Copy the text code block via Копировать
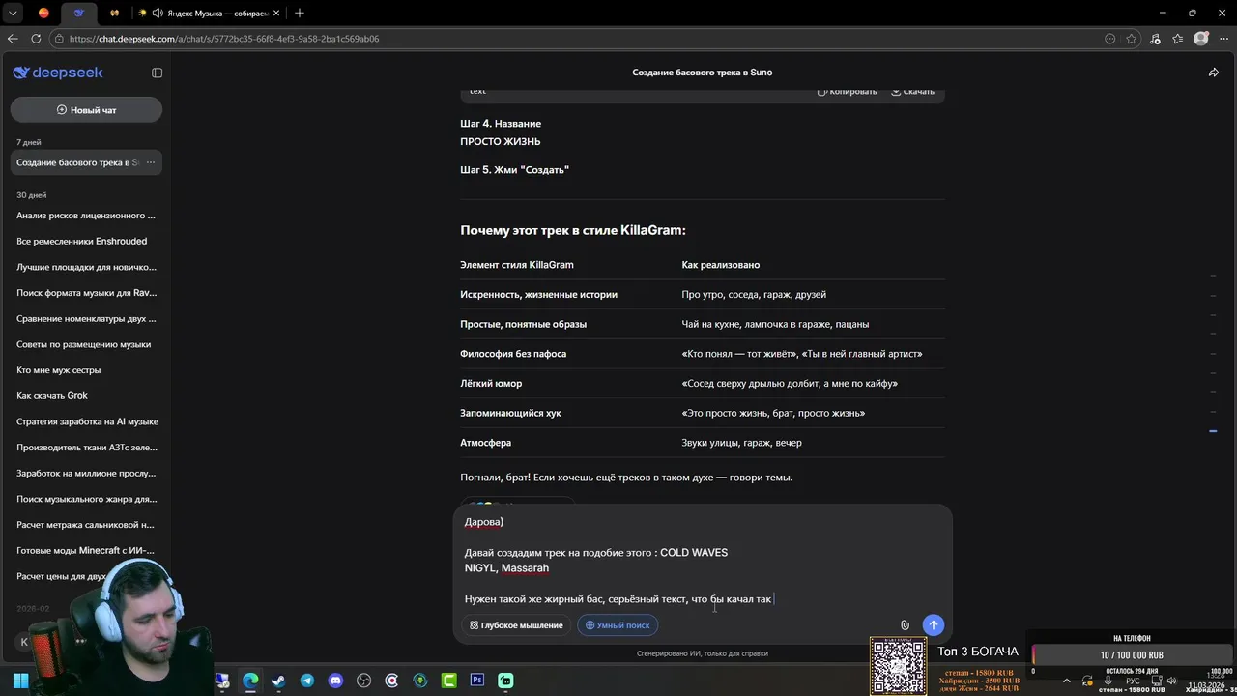This screenshot has width=1237, height=696. [x=848, y=91]
